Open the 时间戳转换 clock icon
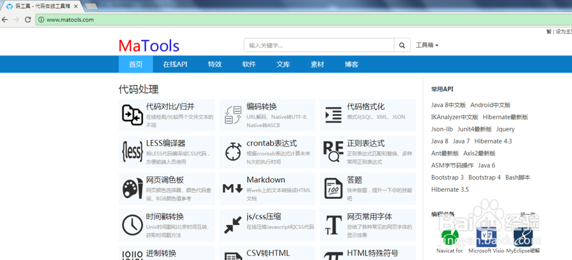 (x=132, y=225)
